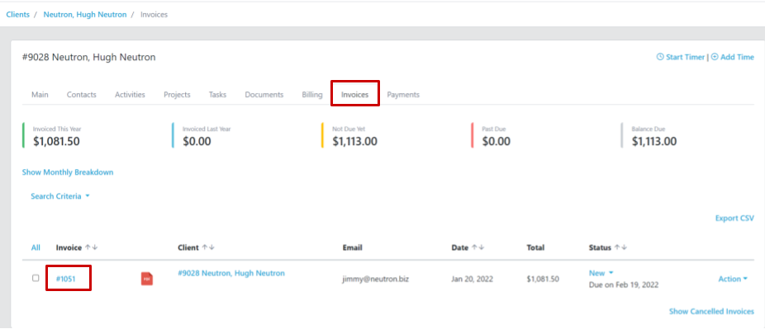The image size is (765, 329).
Task: Sort by the Invoice column arrows
Action: [x=91, y=247]
